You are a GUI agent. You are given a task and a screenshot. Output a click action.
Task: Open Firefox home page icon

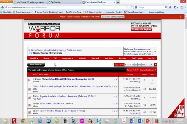(170, 7)
